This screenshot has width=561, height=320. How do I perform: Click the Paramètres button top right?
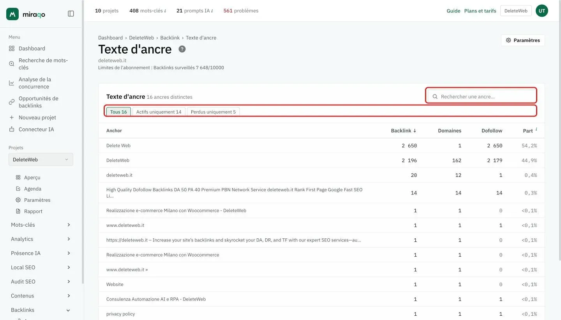tap(523, 40)
